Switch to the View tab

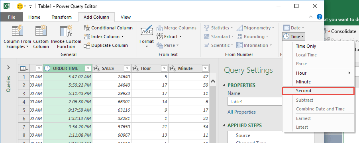click(126, 17)
